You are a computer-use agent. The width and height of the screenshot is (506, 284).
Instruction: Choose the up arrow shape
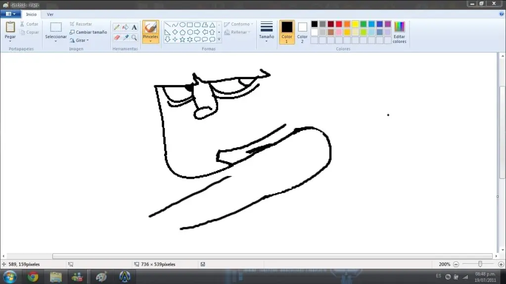click(x=212, y=32)
